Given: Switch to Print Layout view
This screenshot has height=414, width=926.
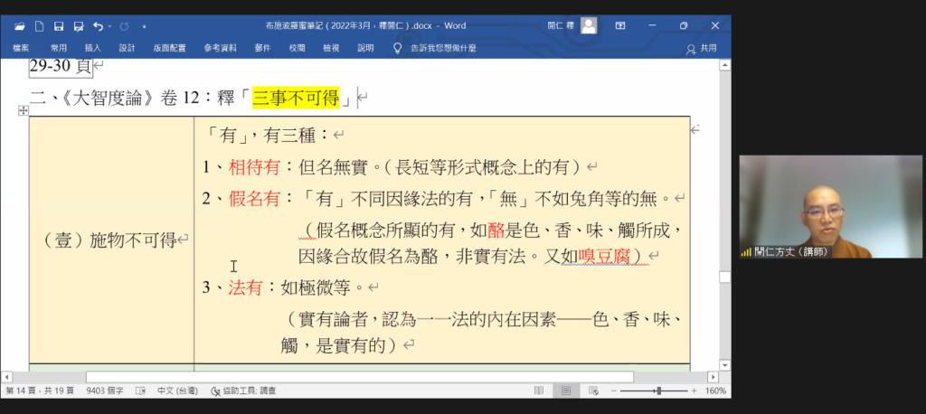Looking at the screenshot, I should point(565,390).
